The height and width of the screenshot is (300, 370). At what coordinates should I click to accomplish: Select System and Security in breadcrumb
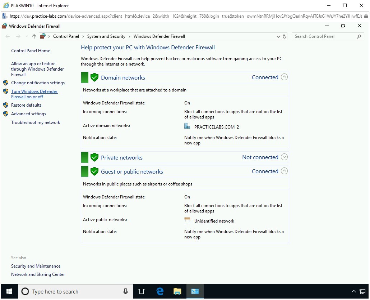click(106, 36)
